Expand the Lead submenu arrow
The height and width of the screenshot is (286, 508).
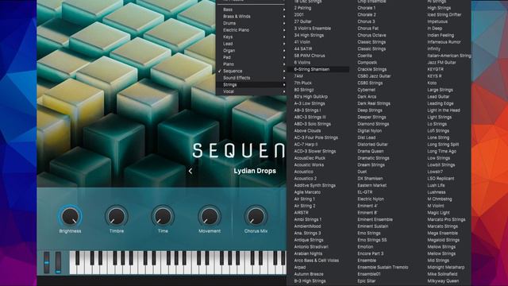pyautogui.click(x=284, y=44)
